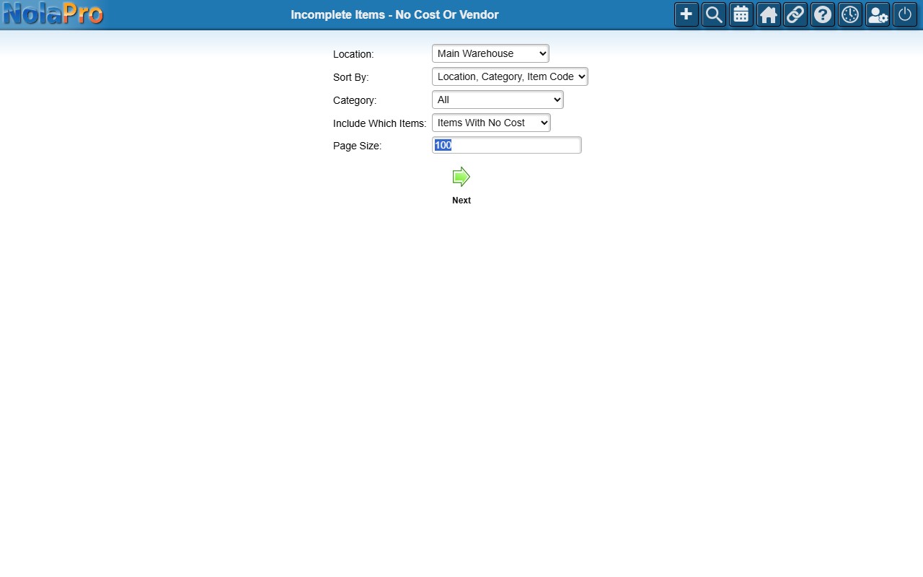Open the magnifier search icon
This screenshot has height=577, width=923.
[x=714, y=14]
